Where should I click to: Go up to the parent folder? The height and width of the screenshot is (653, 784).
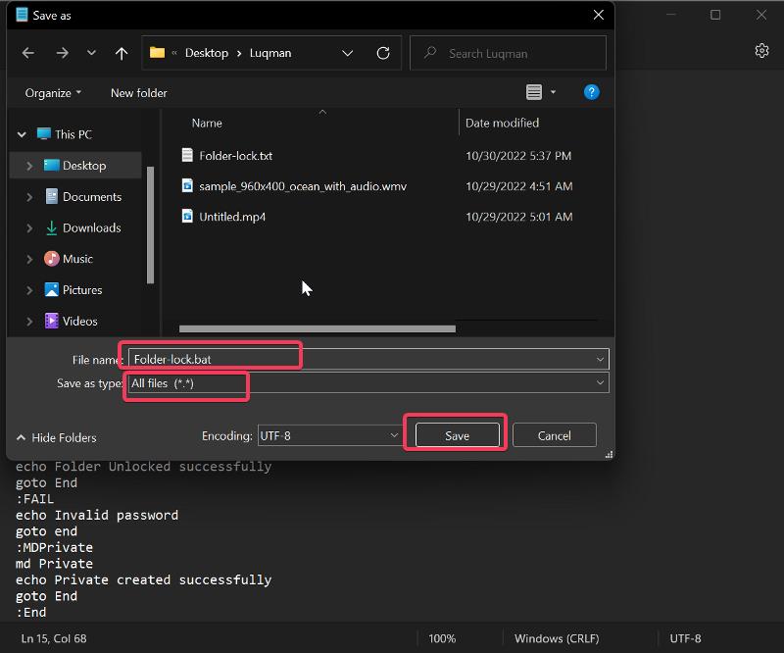(120, 53)
